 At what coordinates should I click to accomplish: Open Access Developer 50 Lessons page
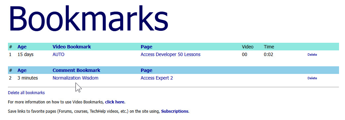coord(171,54)
